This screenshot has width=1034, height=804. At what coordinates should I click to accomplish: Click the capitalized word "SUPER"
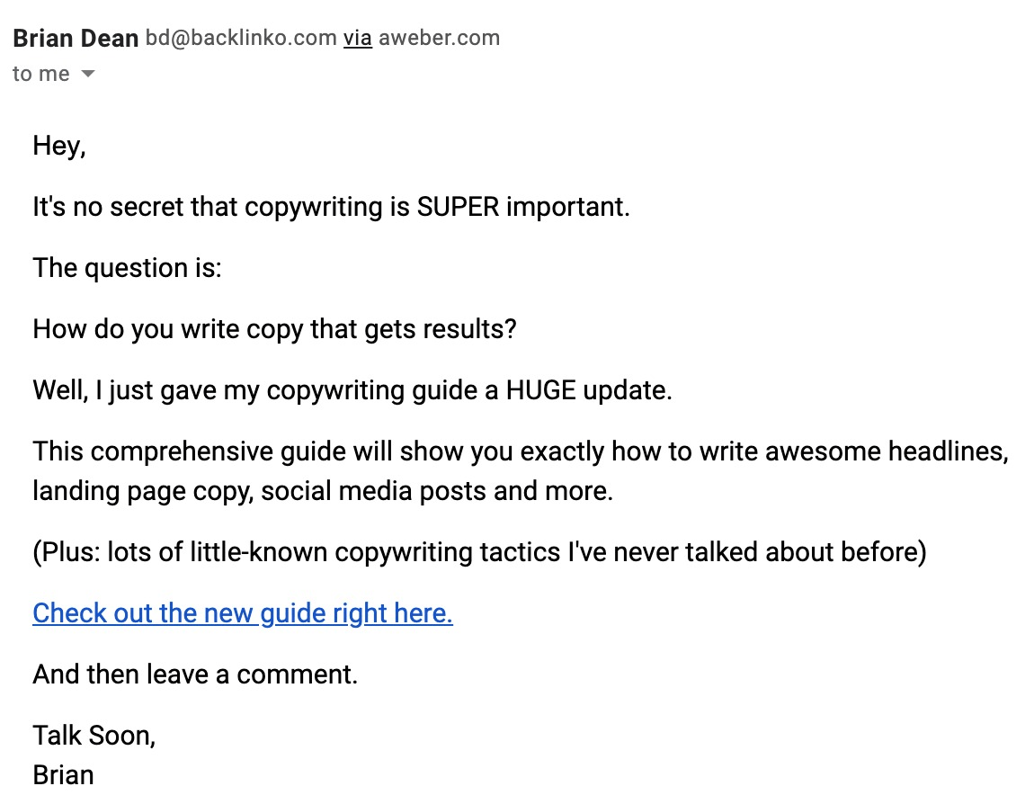(x=458, y=207)
